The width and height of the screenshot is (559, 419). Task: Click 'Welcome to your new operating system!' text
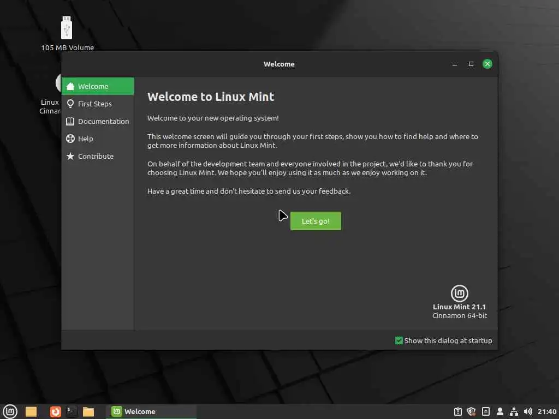coord(213,118)
